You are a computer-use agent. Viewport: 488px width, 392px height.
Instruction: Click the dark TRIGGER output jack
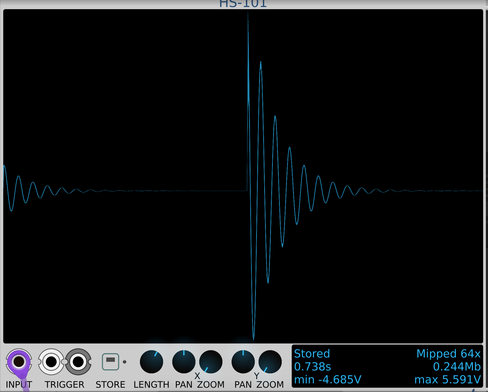click(x=78, y=362)
